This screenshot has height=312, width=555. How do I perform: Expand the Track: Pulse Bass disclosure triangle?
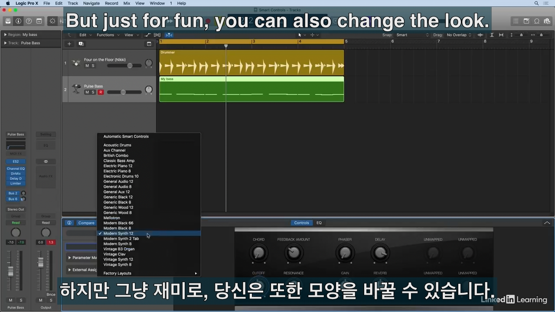click(x=5, y=43)
